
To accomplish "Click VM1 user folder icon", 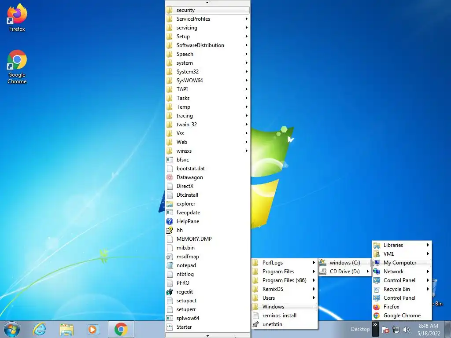I will click(377, 254).
